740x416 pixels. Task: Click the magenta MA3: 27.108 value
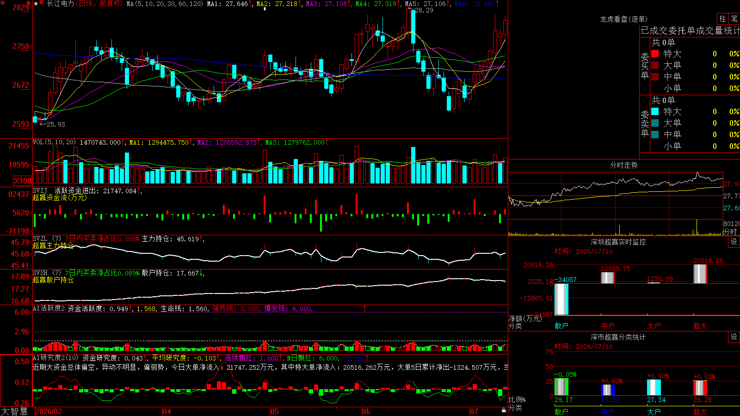[x=327, y=4]
